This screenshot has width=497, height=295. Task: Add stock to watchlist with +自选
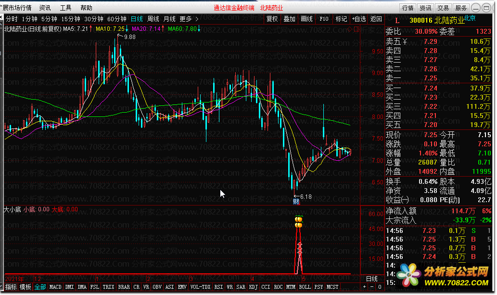coord(359,19)
